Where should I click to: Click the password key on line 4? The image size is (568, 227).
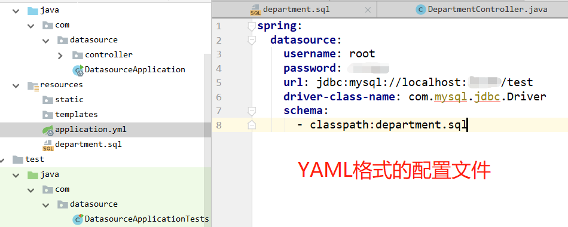tap(310, 68)
